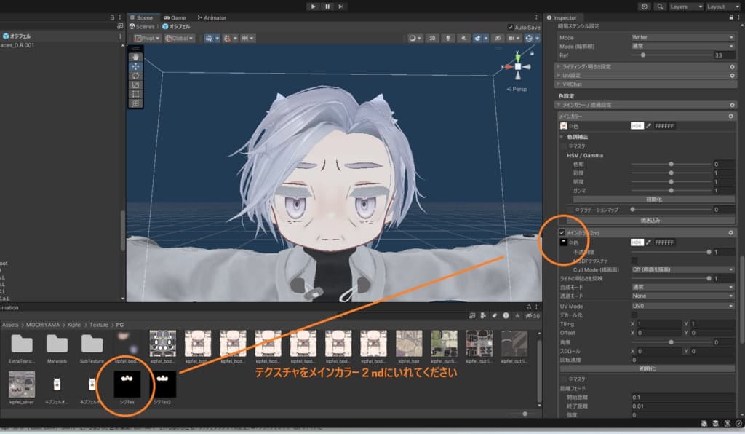This screenshot has height=434, width=745.
Task: Toggle scene lighting with the lightbulb icon
Action: coord(448,38)
